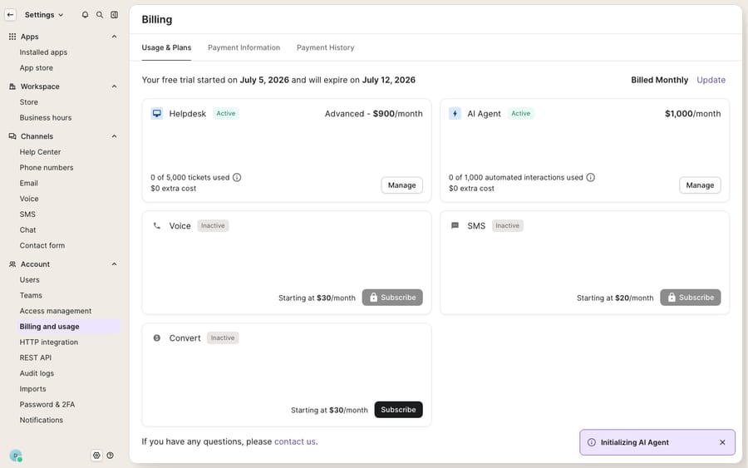748x468 pixels.
Task: Toggle the sidebar panel layout icon
Action: 115,15
